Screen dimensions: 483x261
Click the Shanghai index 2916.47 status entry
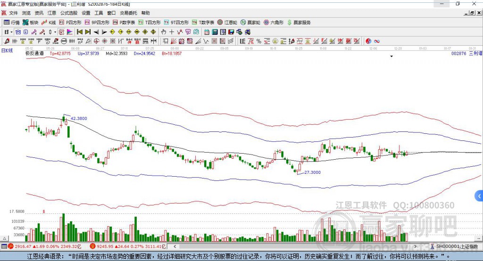[45, 246]
